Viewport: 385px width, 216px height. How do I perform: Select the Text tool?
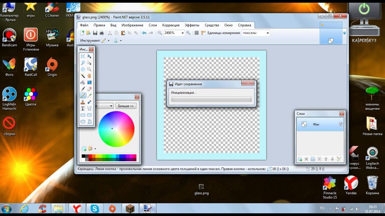[83, 109]
